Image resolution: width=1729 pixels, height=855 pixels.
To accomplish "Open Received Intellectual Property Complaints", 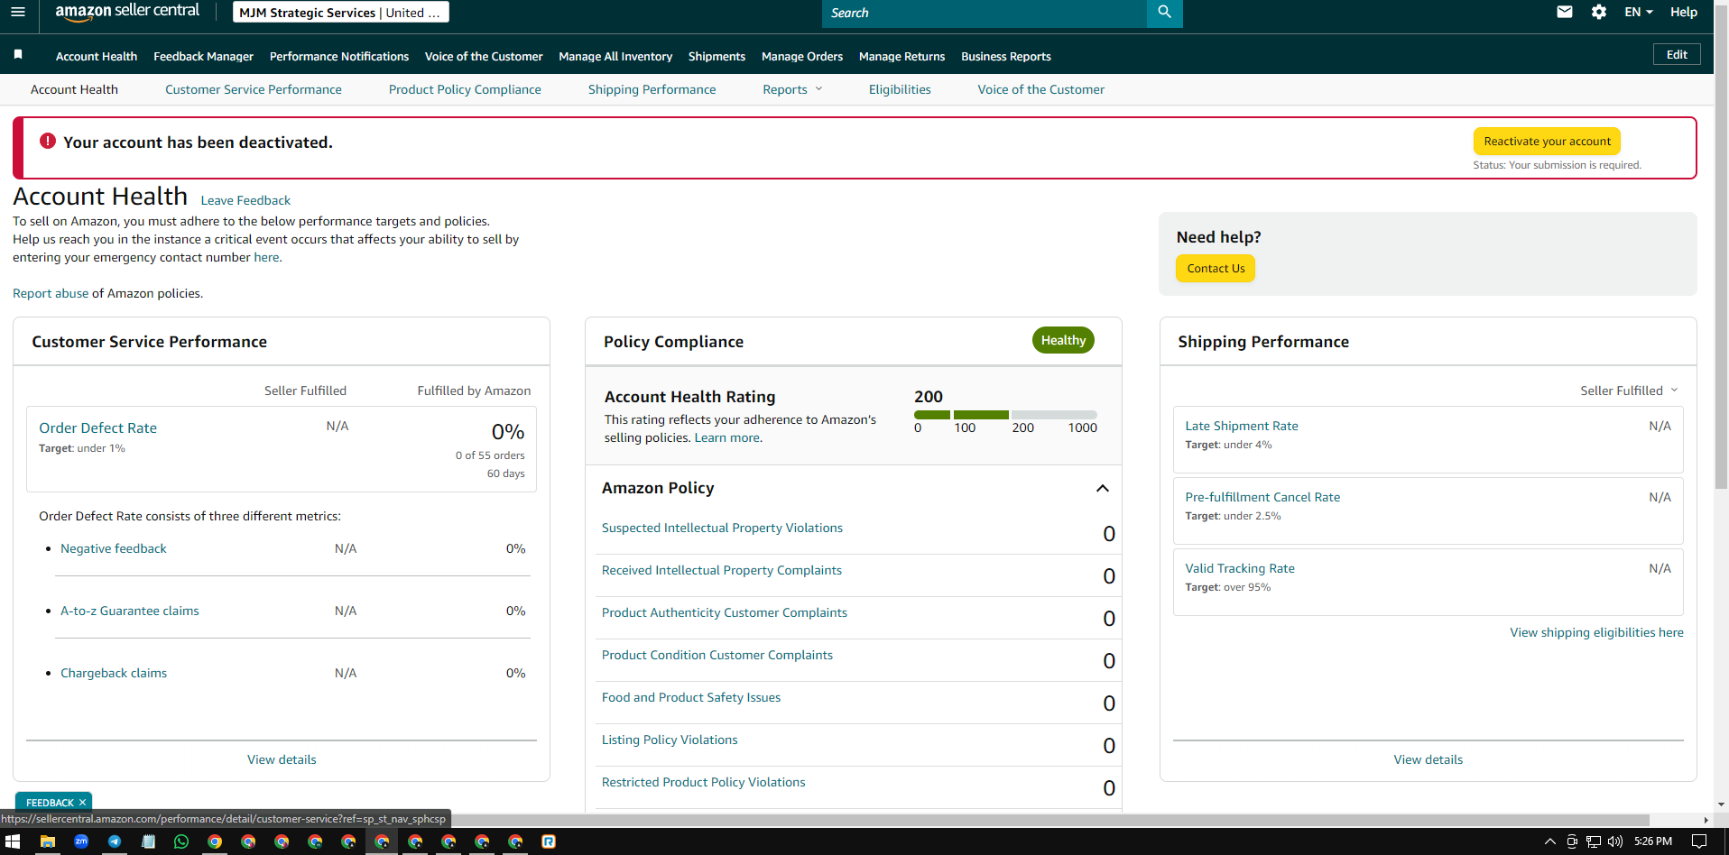I will click(x=722, y=570).
